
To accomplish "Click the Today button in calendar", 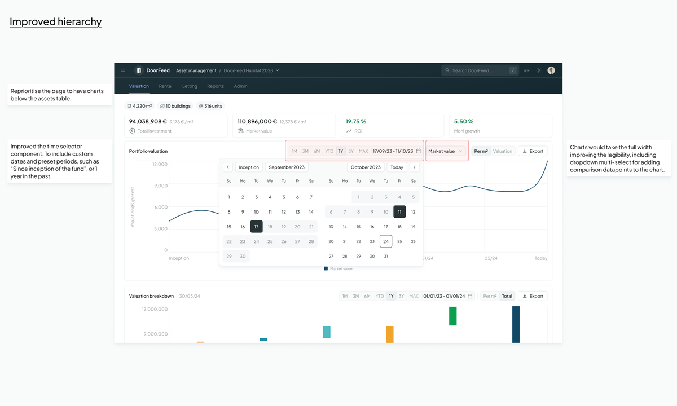I will coord(397,167).
